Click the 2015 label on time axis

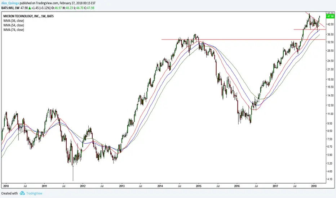(198, 186)
